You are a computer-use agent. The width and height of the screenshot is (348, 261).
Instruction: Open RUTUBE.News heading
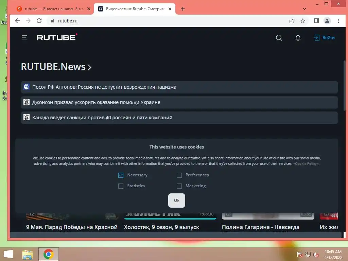tap(53, 67)
